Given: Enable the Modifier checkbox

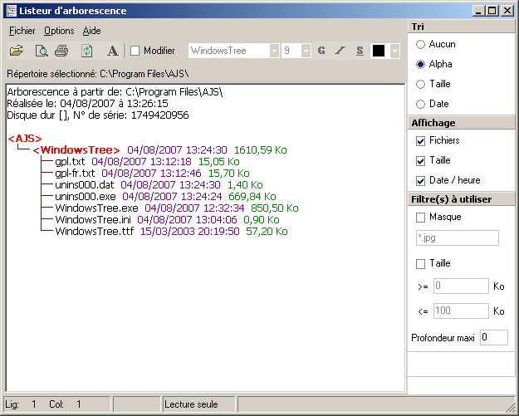Looking at the screenshot, I should coord(136,51).
